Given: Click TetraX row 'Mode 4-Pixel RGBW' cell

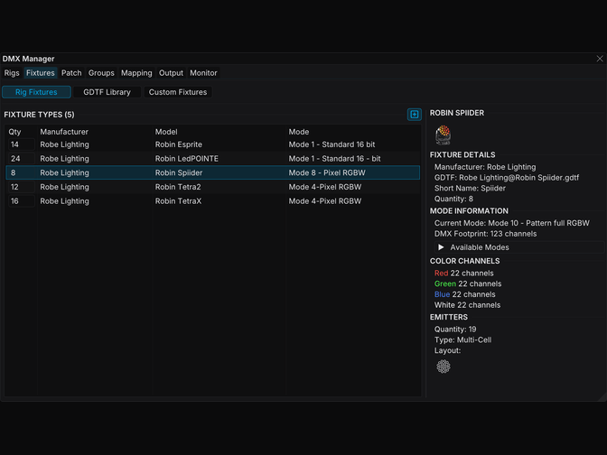Looking at the screenshot, I should tap(325, 201).
